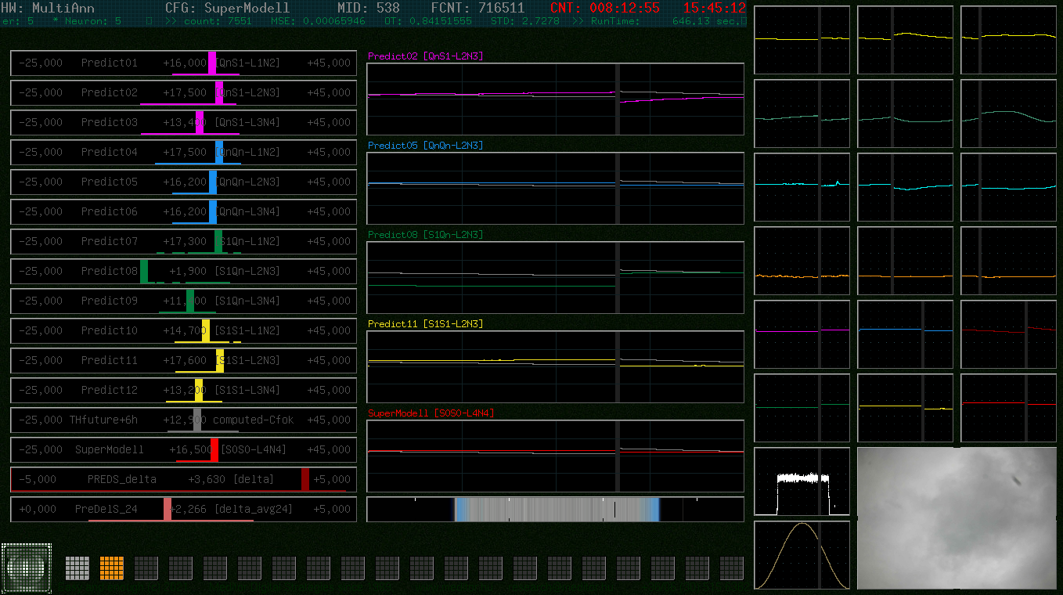Open the gray cloudy sky camera image
The height and width of the screenshot is (595, 1063).
957,518
